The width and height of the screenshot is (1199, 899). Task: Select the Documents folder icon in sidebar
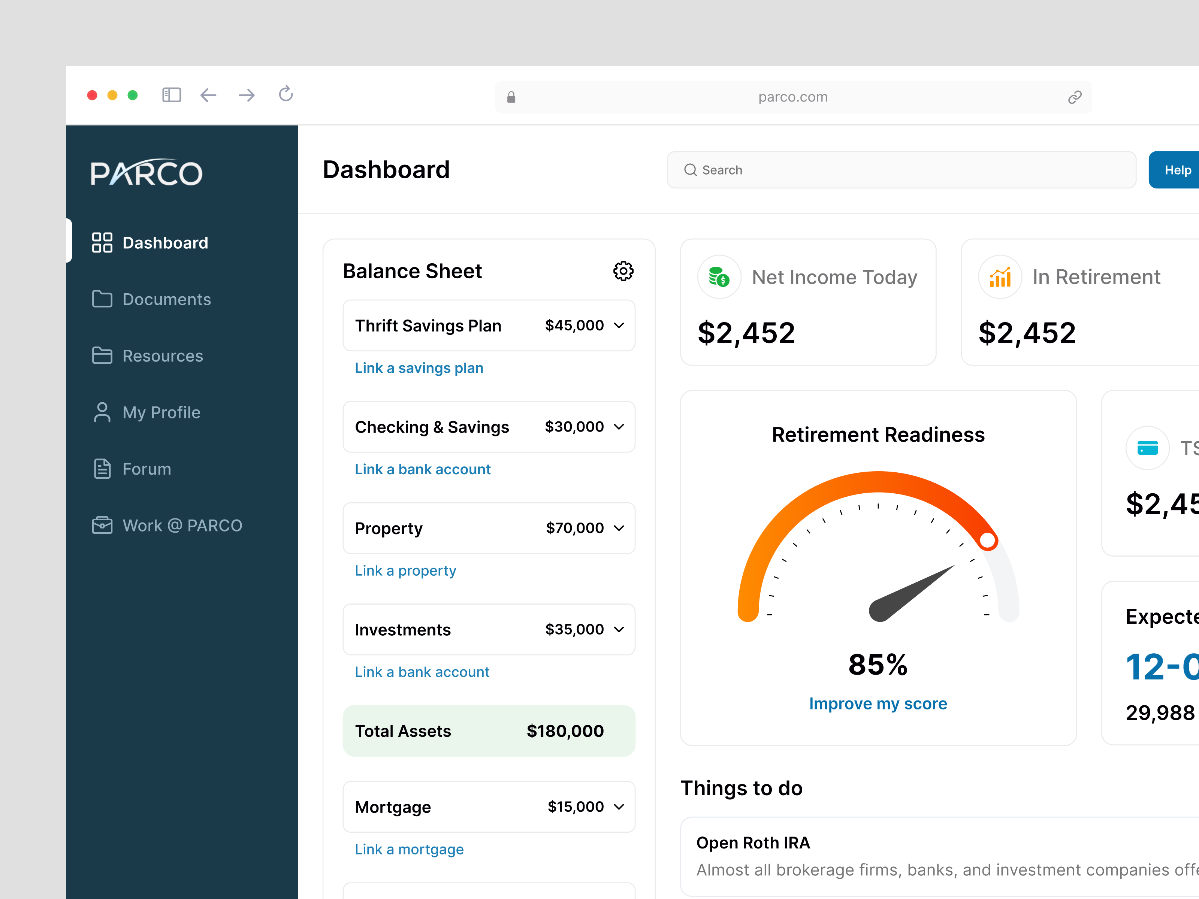tap(102, 299)
